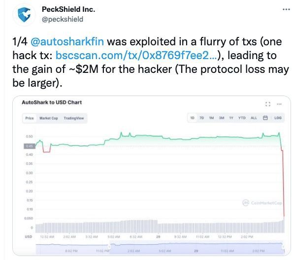Choose the YTD time range

pyautogui.click(x=242, y=118)
